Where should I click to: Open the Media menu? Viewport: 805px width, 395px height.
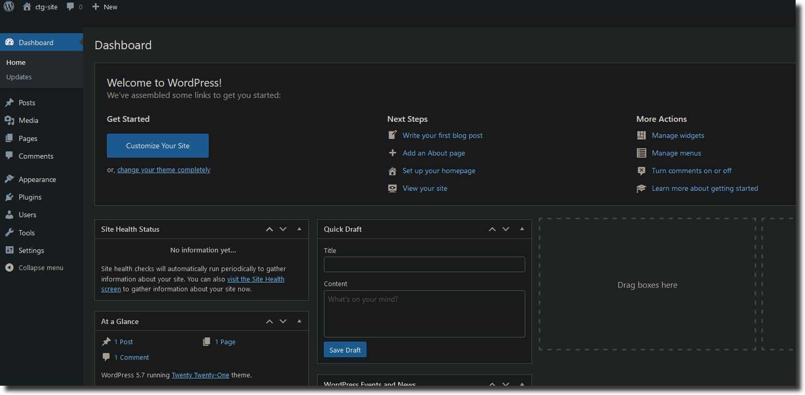tap(42, 120)
